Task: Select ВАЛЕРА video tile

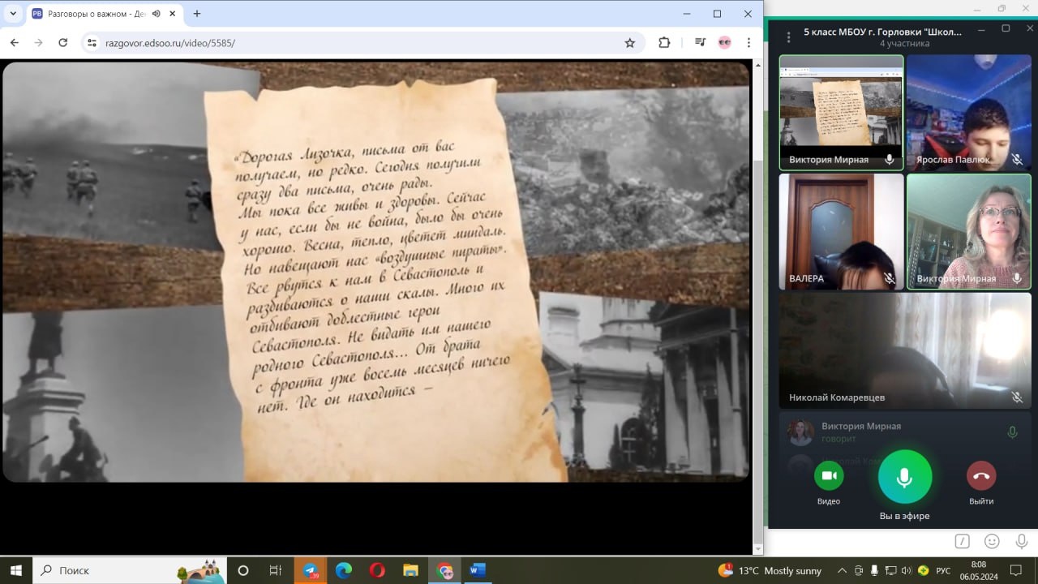Action: click(x=841, y=231)
